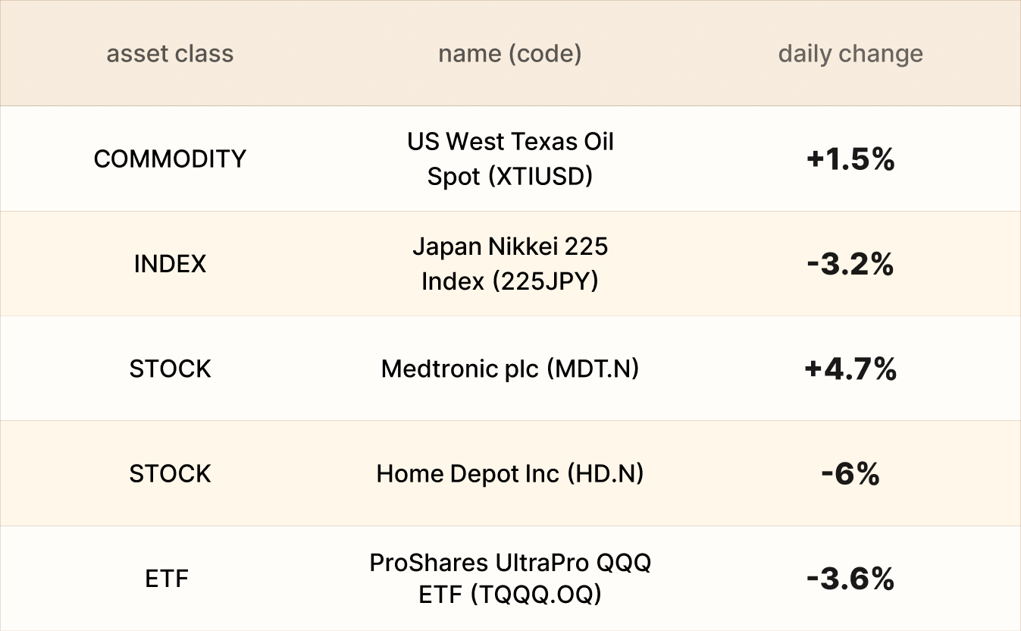The height and width of the screenshot is (631, 1021).
Task: Click the "name (code)" column header
Action: 509,54
